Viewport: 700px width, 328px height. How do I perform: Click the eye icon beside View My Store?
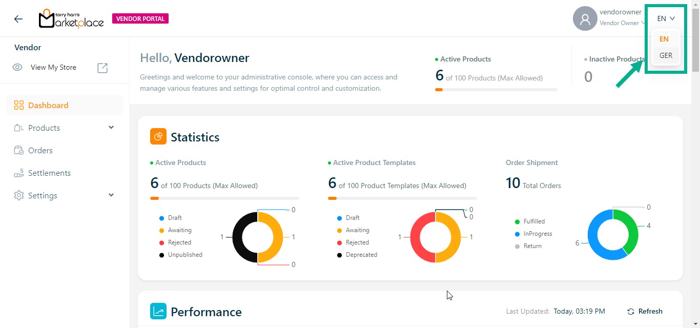[x=17, y=68]
